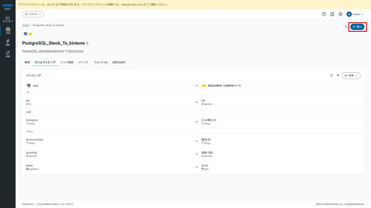
Task: Click the kintone icon beside 製品在庫管理
Action: pos(204,86)
